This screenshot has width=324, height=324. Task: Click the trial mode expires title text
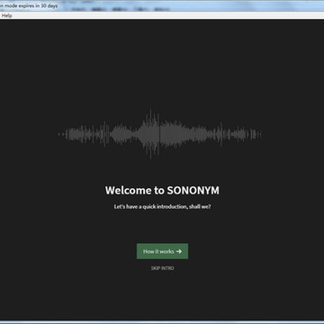click(x=29, y=5)
